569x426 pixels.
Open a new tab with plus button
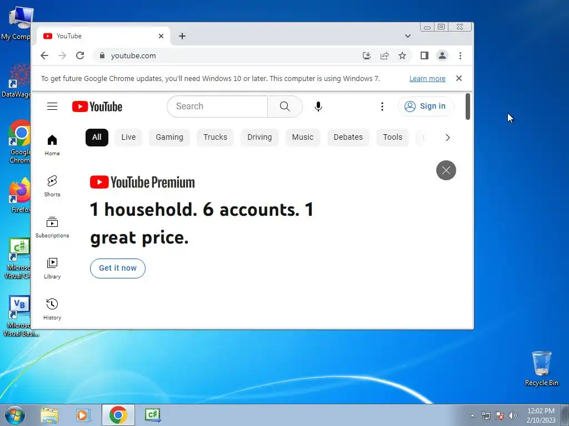pos(182,36)
